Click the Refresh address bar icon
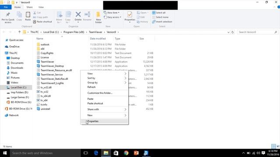Image resolution: width=280 pixels, height=157 pixels. (x=232, y=32)
